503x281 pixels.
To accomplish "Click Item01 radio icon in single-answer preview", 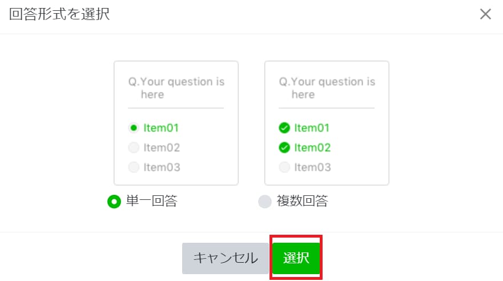I will click(134, 128).
